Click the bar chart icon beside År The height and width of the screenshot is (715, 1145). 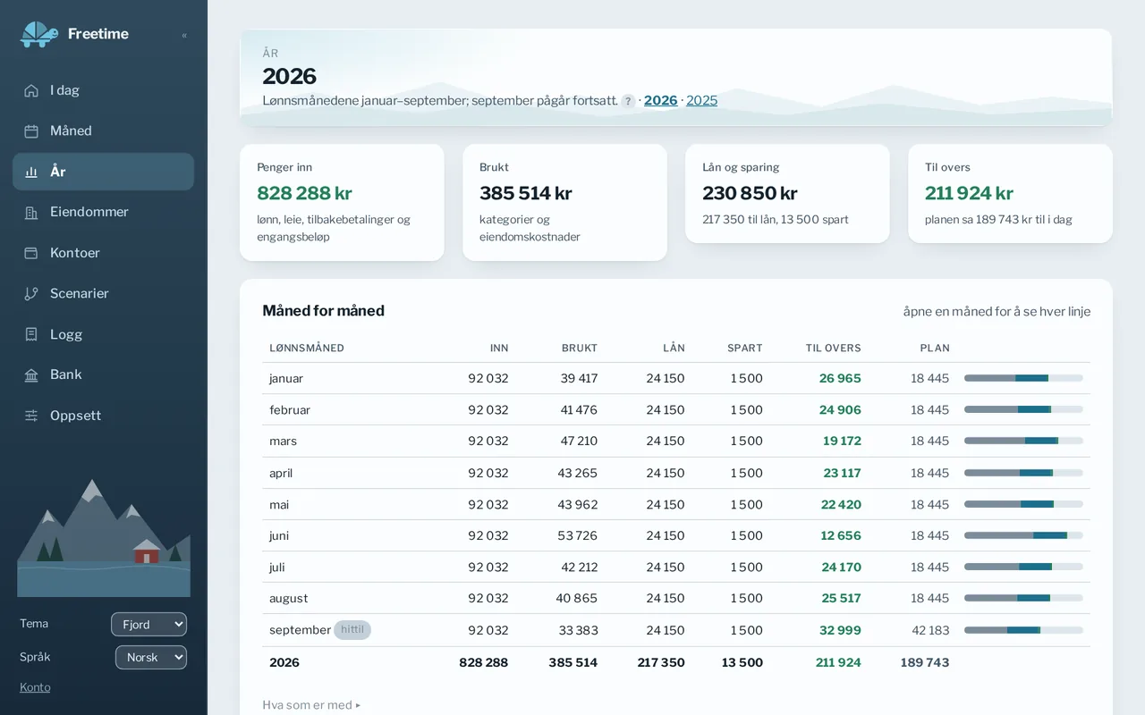pyautogui.click(x=31, y=172)
